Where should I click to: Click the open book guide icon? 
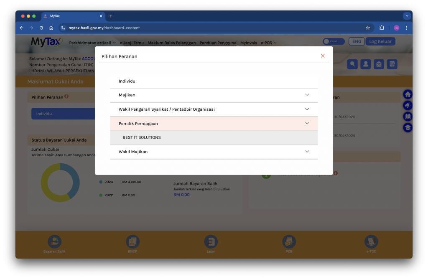point(408,117)
